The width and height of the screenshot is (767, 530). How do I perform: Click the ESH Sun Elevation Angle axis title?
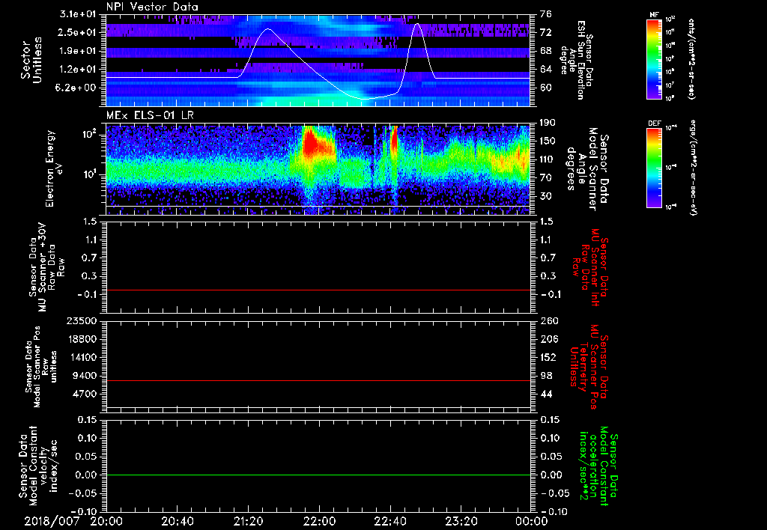coord(576,60)
